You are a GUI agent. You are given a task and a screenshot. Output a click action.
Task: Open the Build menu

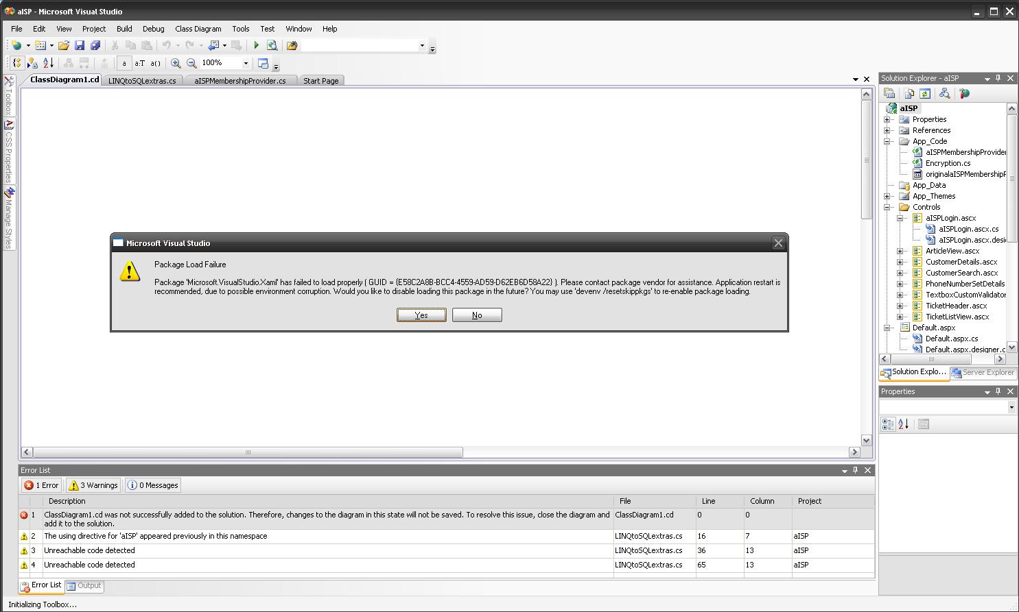pos(124,29)
